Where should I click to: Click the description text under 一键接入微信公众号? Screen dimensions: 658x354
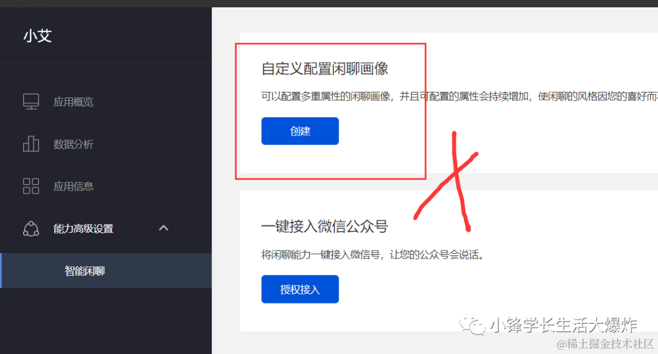(372, 255)
